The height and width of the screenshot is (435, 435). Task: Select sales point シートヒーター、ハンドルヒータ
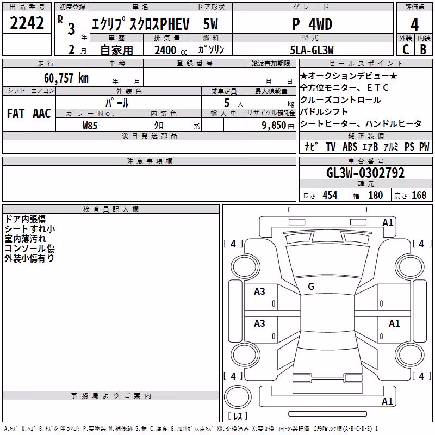click(361, 124)
